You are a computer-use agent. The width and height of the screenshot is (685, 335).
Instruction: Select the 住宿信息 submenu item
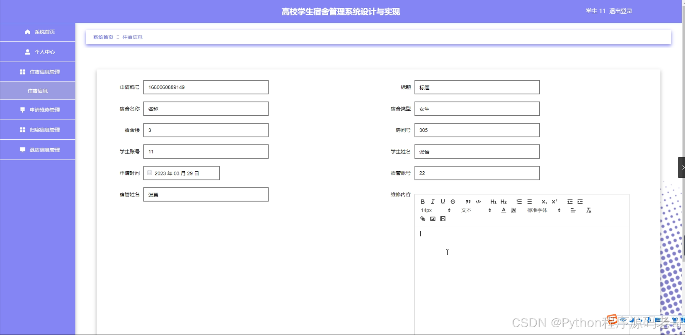tap(38, 91)
